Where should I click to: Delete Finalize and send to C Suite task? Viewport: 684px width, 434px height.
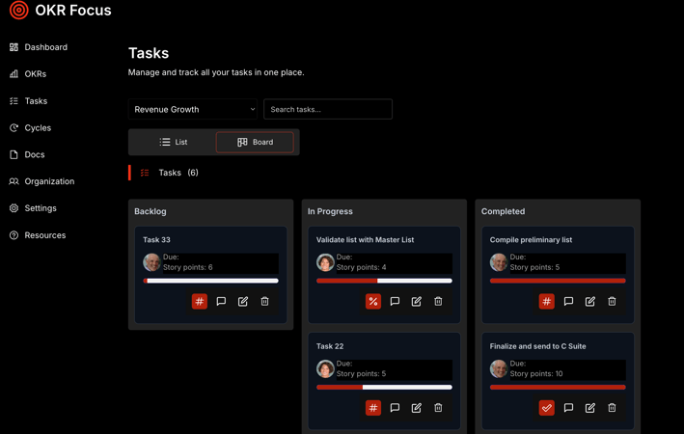pyautogui.click(x=612, y=408)
